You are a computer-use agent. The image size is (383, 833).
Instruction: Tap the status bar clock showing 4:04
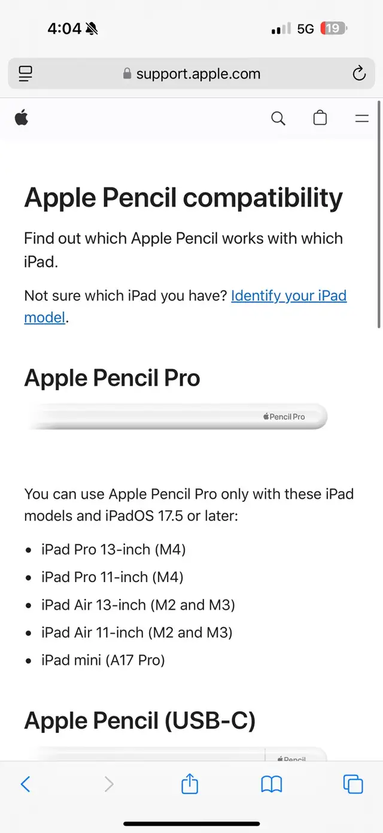(x=65, y=28)
